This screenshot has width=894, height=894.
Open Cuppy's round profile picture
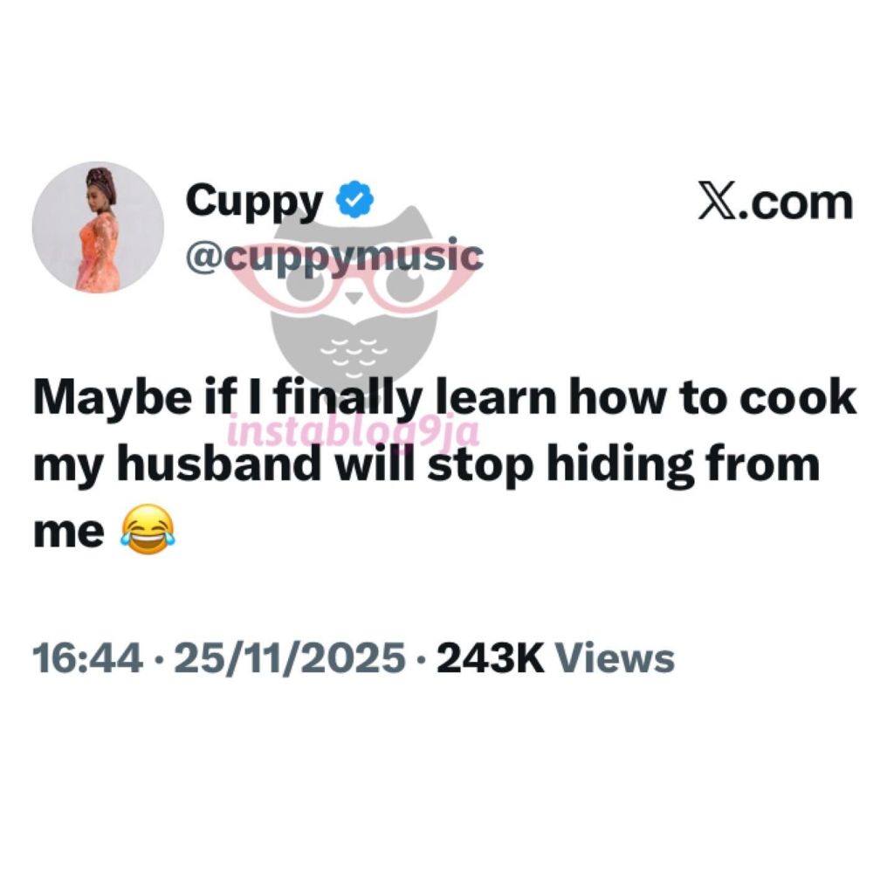tap(98, 227)
